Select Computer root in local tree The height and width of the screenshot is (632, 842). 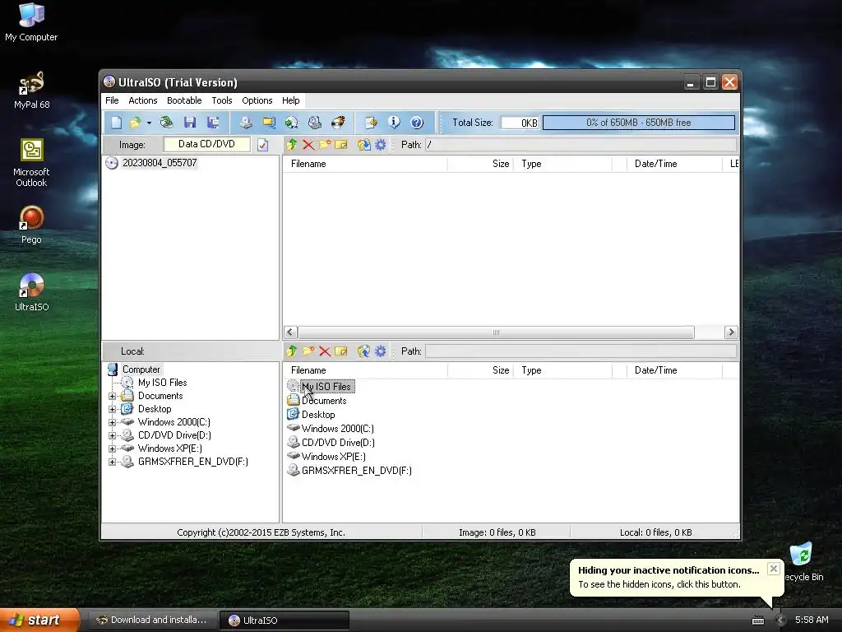141,369
